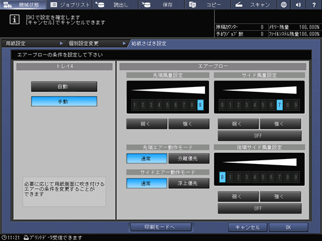This screenshot has height=241, width=322.
Task: Decrease side airflow with 弱く under サイド風量設定
Action: 238,124
